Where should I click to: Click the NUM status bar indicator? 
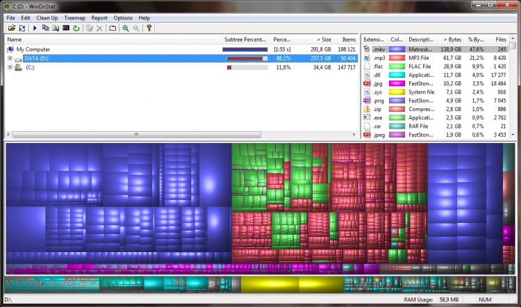pos(485,299)
